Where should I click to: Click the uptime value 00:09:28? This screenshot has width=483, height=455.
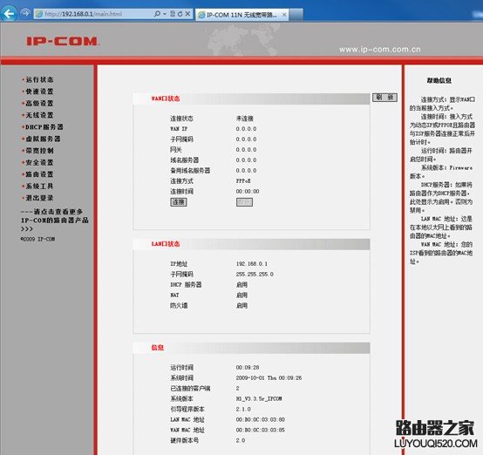point(248,368)
